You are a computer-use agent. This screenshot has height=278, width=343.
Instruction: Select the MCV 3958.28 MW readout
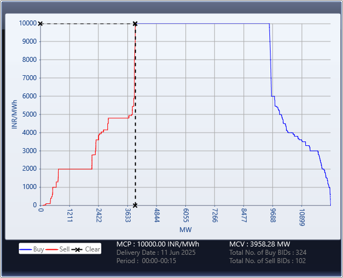click(x=259, y=244)
